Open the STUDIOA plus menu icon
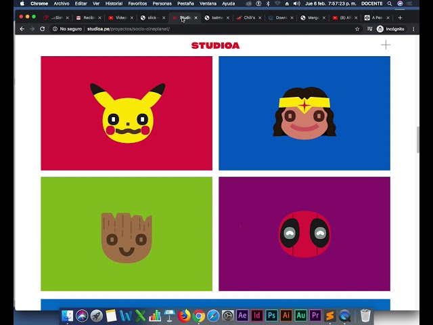The width and height of the screenshot is (433, 325). [x=386, y=45]
